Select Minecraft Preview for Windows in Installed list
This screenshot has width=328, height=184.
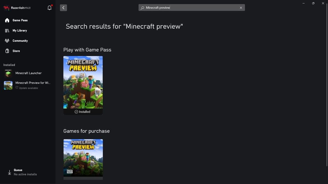pyautogui.click(x=33, y=83)
